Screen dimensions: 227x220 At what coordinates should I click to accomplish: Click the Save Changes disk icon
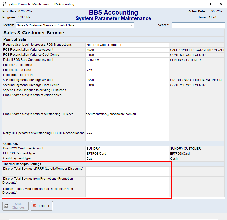click(x=6, y=206)
